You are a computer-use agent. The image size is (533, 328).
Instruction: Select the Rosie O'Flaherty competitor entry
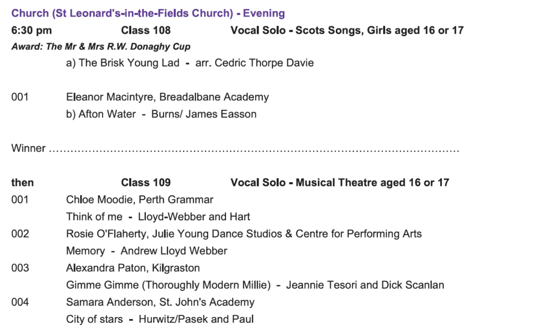(x=244, y=234)
